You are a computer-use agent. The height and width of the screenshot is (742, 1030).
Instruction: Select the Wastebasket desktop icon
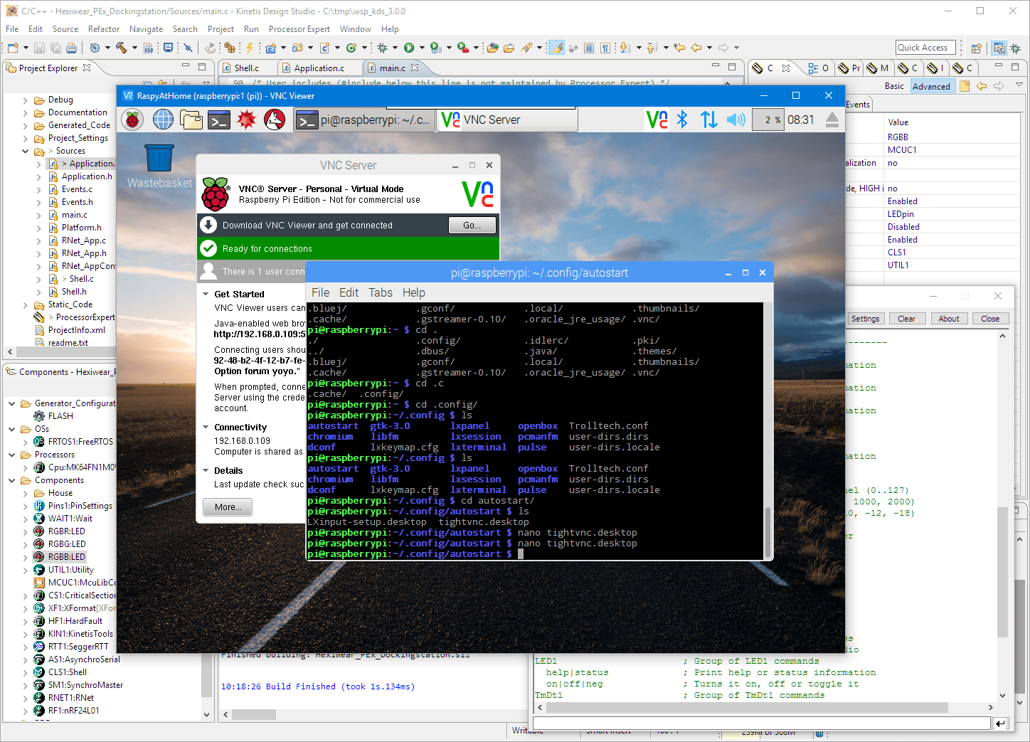159,166
